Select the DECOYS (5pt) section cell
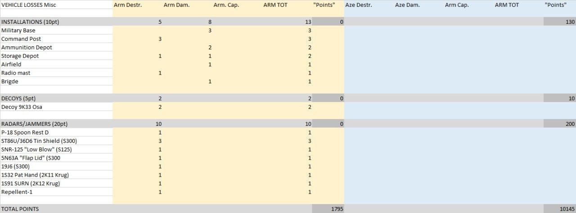This screenshot has width=576, height=213. click(18, 98)
